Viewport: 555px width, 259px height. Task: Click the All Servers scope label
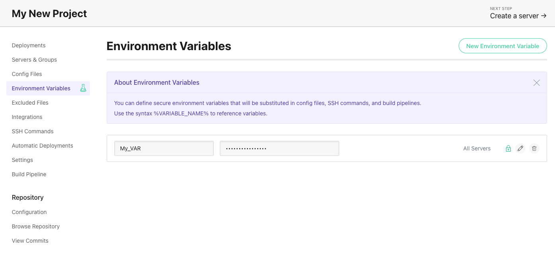pos(477,148)
